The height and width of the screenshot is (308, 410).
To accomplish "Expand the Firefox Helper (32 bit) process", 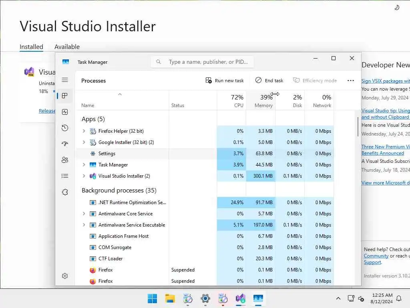I will click(x=84, y=131).
